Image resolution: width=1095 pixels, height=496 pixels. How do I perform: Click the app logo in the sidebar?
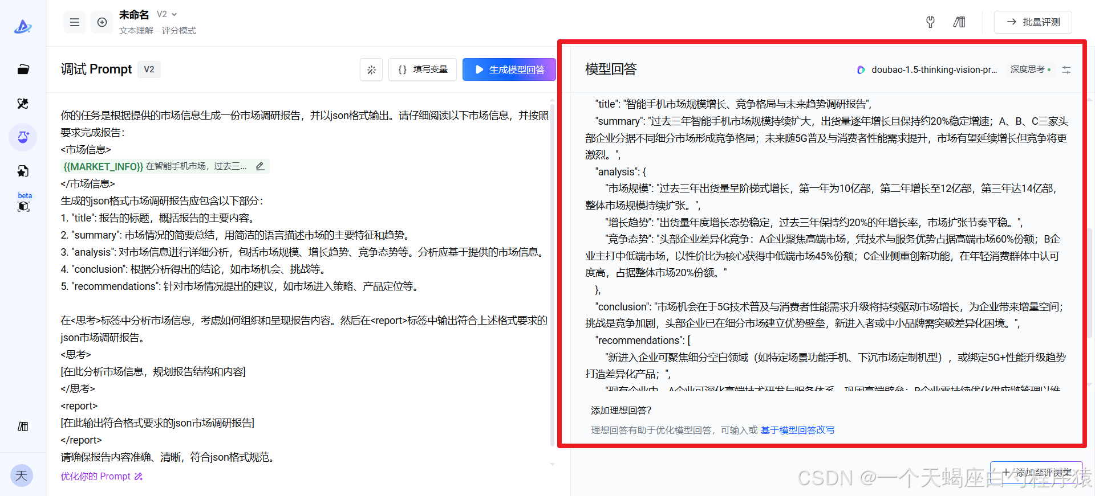pyautogui.click(x=23, y=26)
